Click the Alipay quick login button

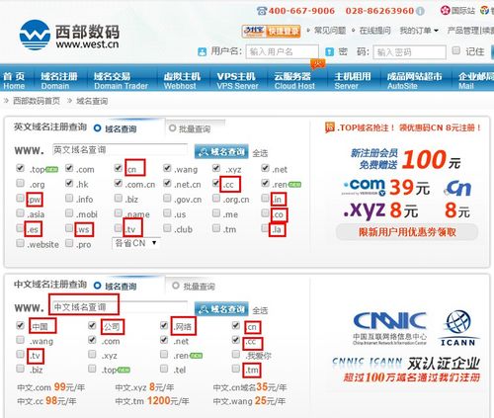(271, 32)
